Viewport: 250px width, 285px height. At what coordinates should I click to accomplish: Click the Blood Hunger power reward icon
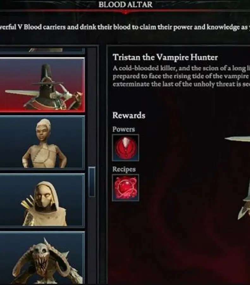tap(125, 148)
